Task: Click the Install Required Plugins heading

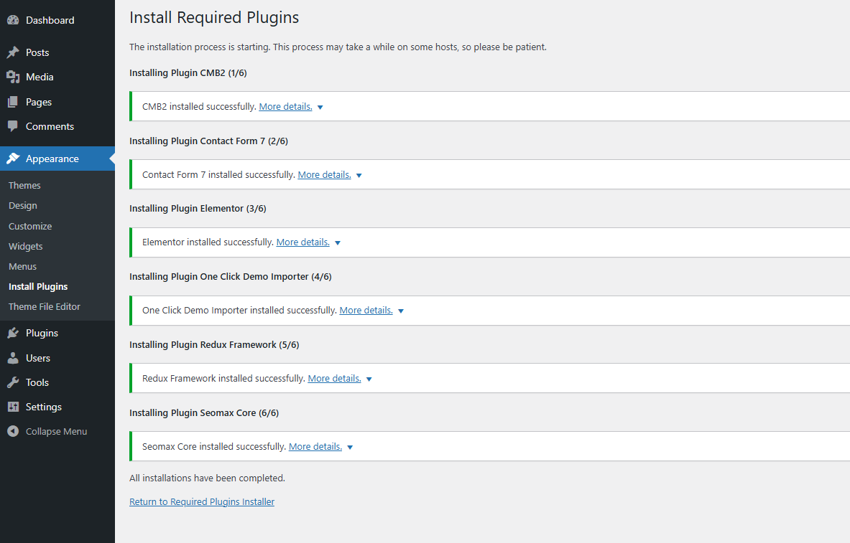Action: point(214,17)
